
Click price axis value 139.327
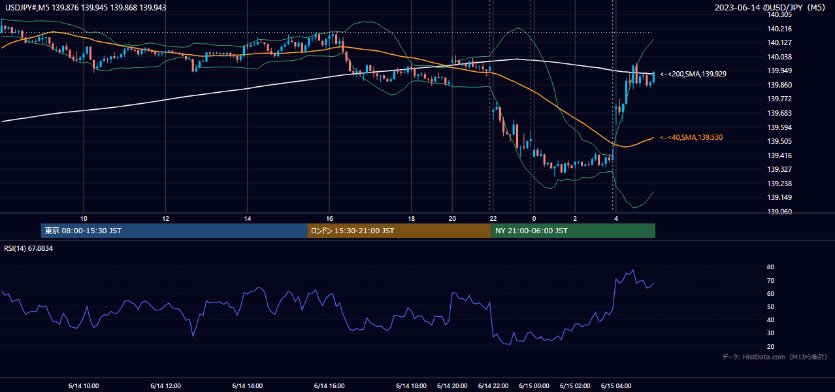pos(780,169)
